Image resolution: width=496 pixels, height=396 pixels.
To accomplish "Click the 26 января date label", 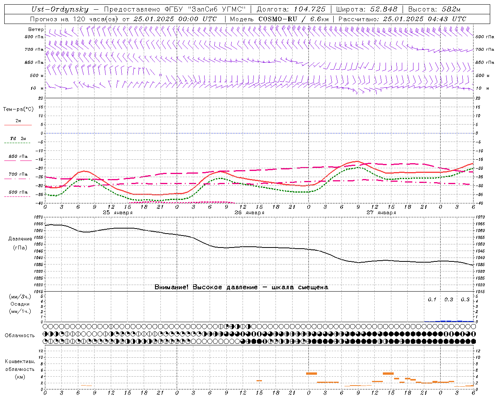I will (249, 213).
